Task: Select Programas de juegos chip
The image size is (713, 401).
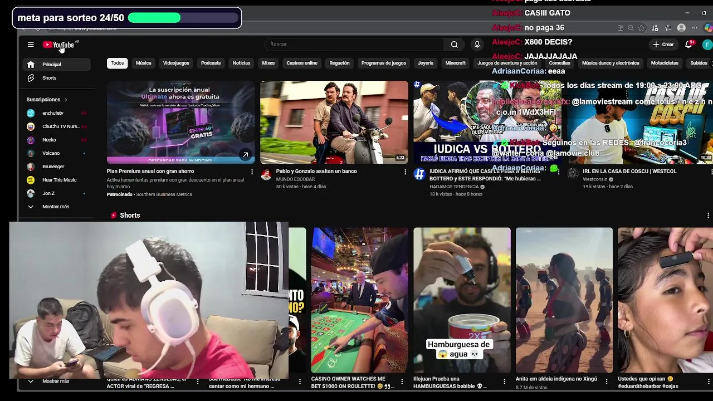Action: pos(384,63)
